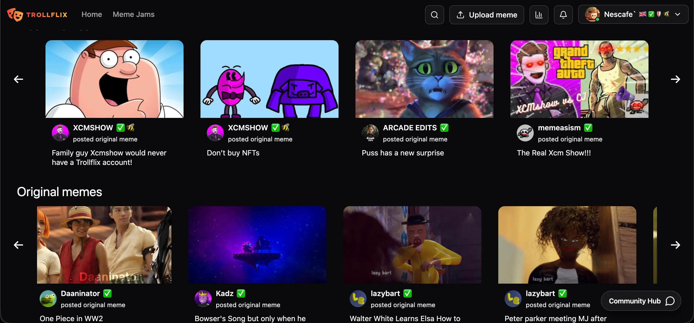694x323 pixels.
Task: Click XCMSHOW avatar on Family guy post
Action: [x=60, y=133]
